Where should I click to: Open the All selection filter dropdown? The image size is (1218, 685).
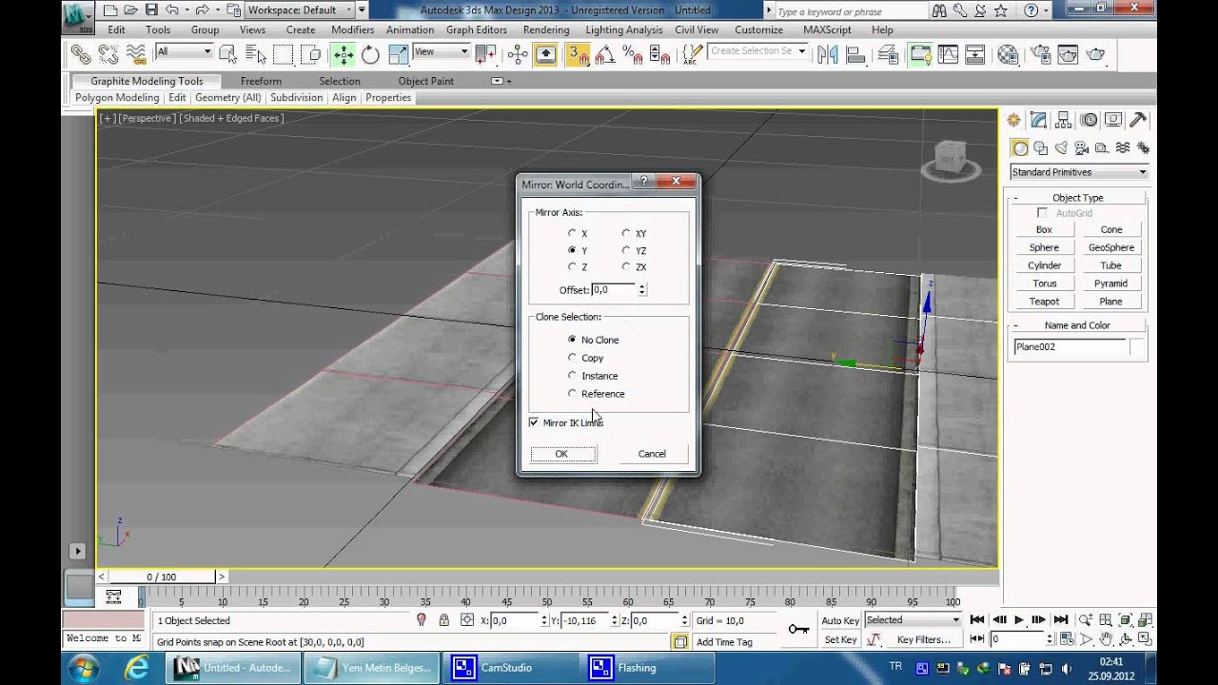click(x=184, y=52)
